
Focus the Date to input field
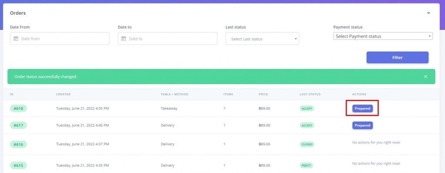pos(167,39)
